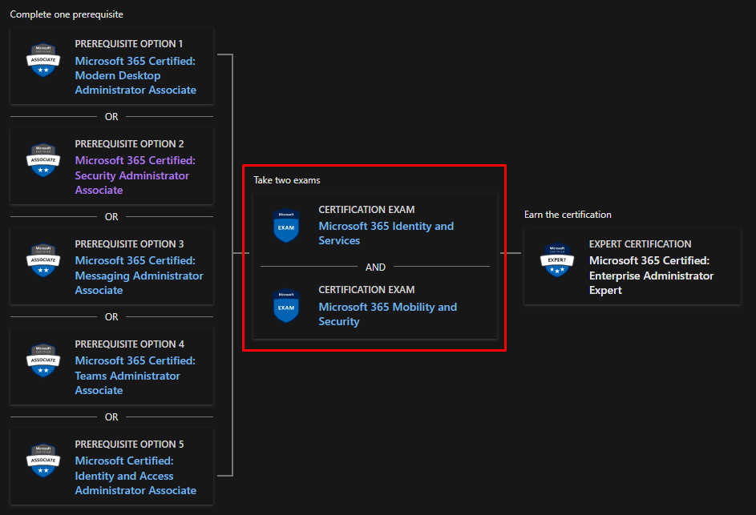Open the Microsoft 365 Identity and Services exam link
This screenshot has width=756, height=515.
[x=386, y=233]
